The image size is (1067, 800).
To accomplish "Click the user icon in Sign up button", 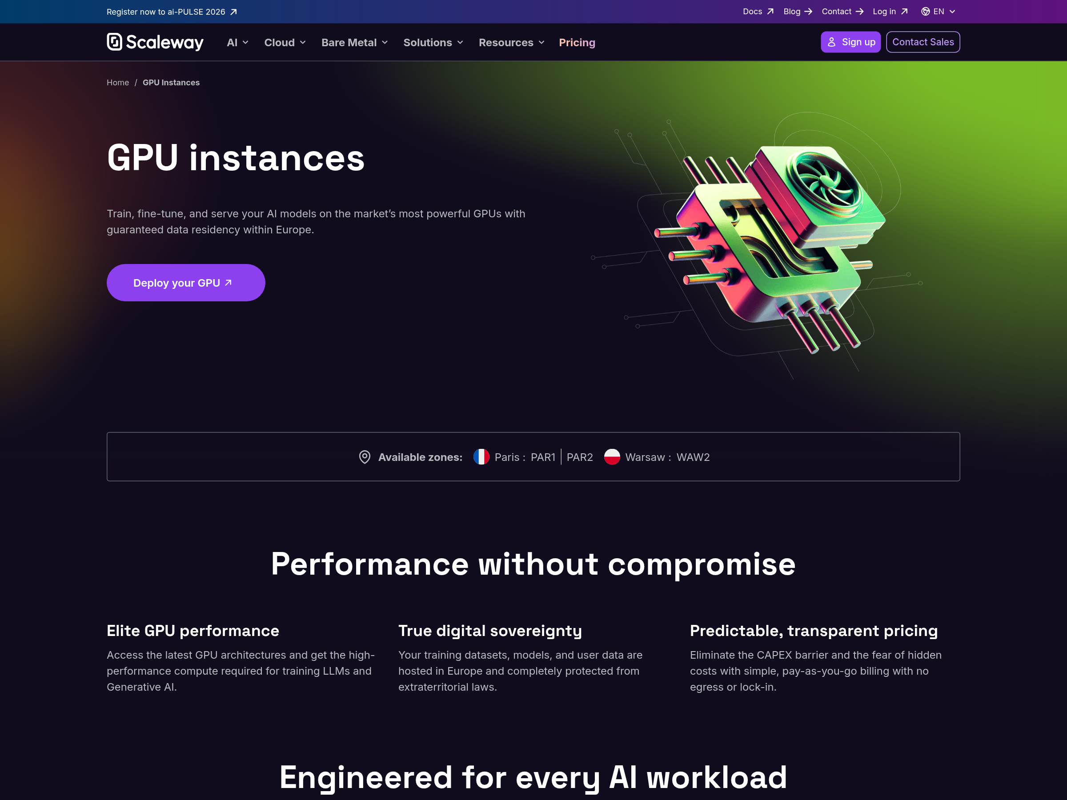I will tap(832, 42).
